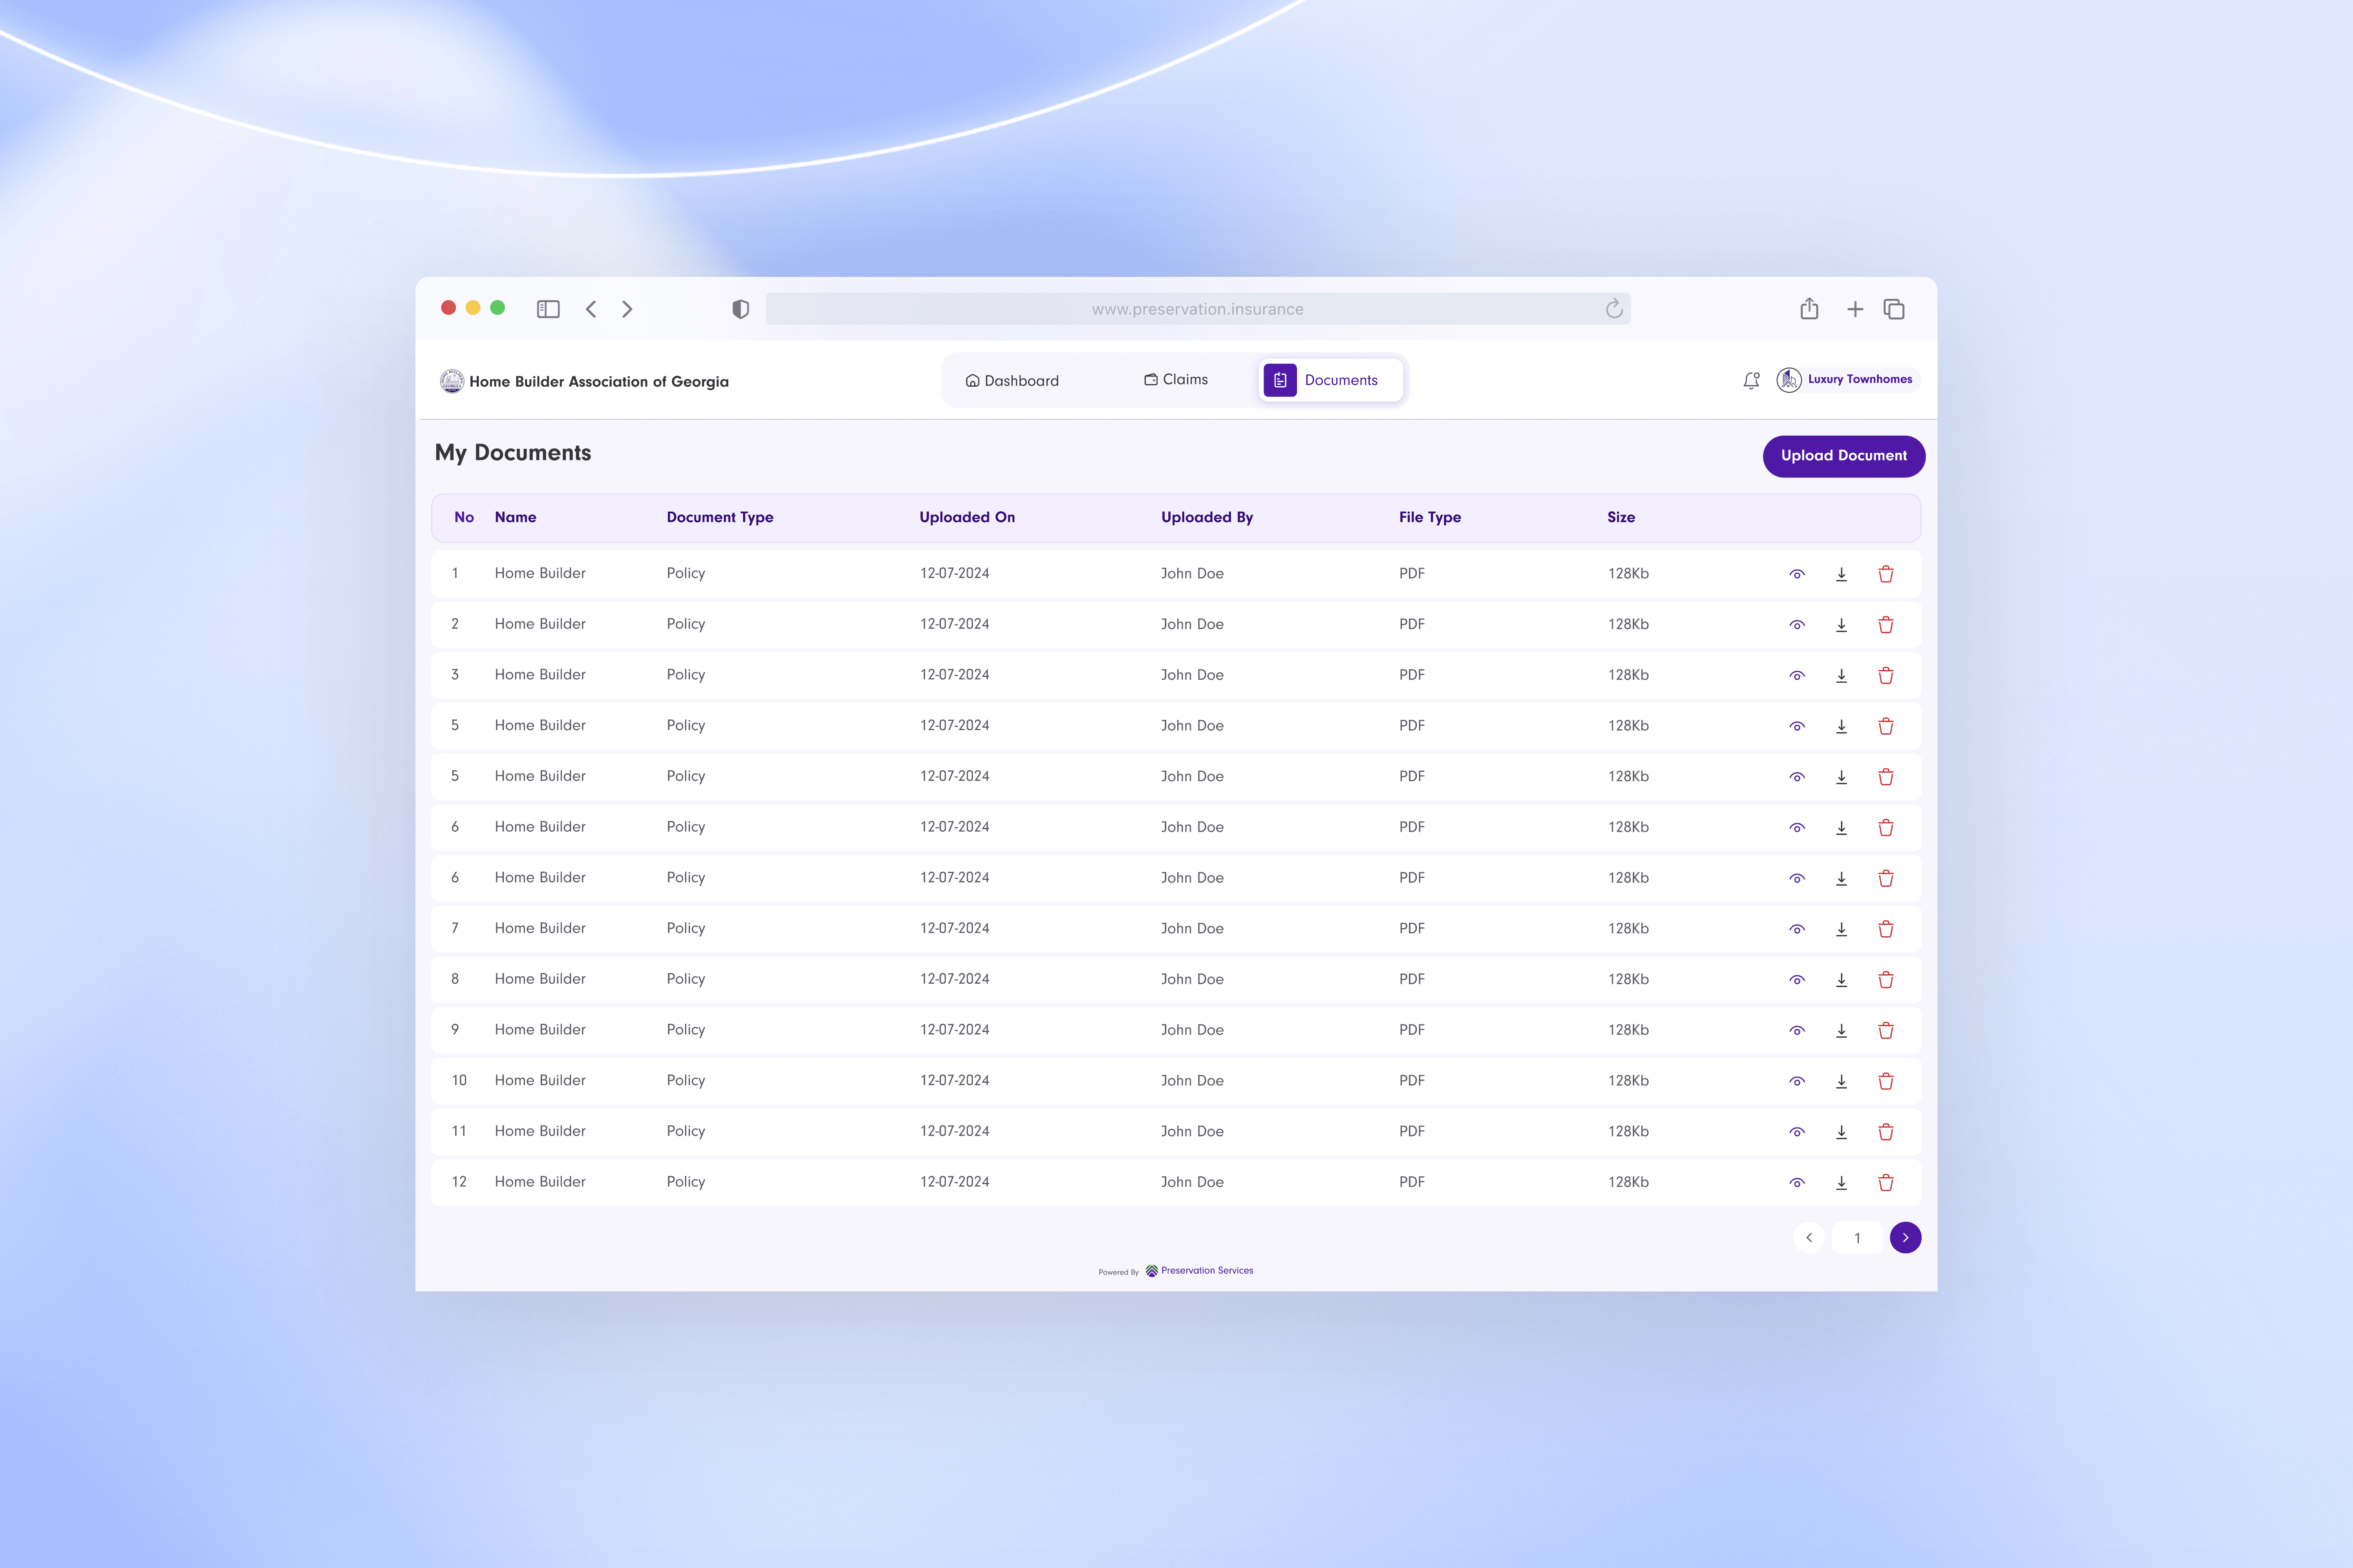Image resolution: width=2353 pixels, height=1568 pixels.
Task: Click the browser share icon
Action: coord(1809,309)
